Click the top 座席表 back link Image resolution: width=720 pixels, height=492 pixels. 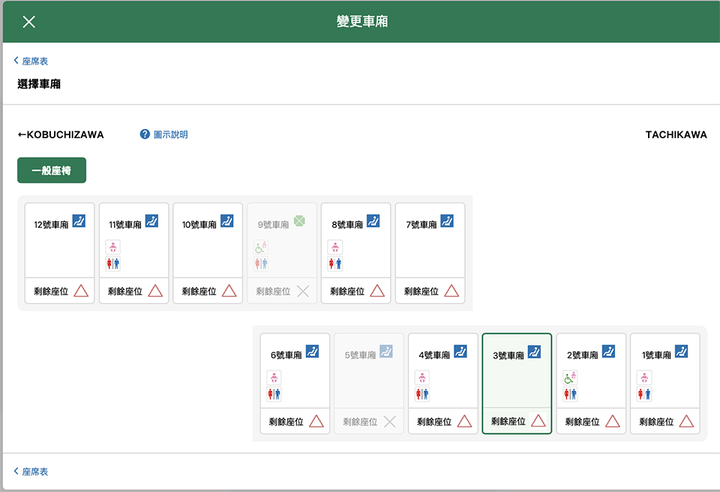coord(34,61)
